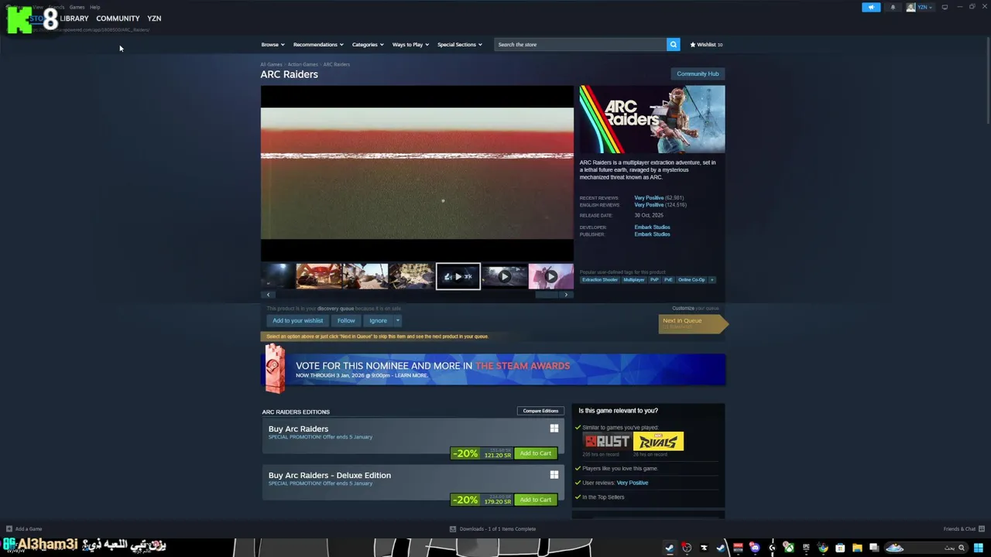
Task: Expand the Special Sections dropdown
Action: tap(460, 45)
